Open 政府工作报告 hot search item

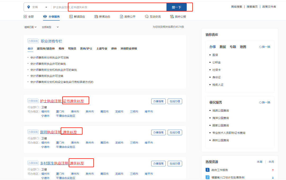click(x=220, y=170)
